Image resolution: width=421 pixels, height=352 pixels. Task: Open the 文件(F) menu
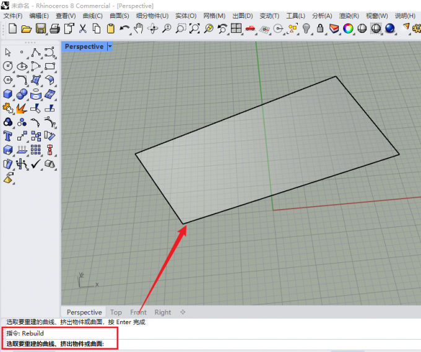tap(13, 16)
